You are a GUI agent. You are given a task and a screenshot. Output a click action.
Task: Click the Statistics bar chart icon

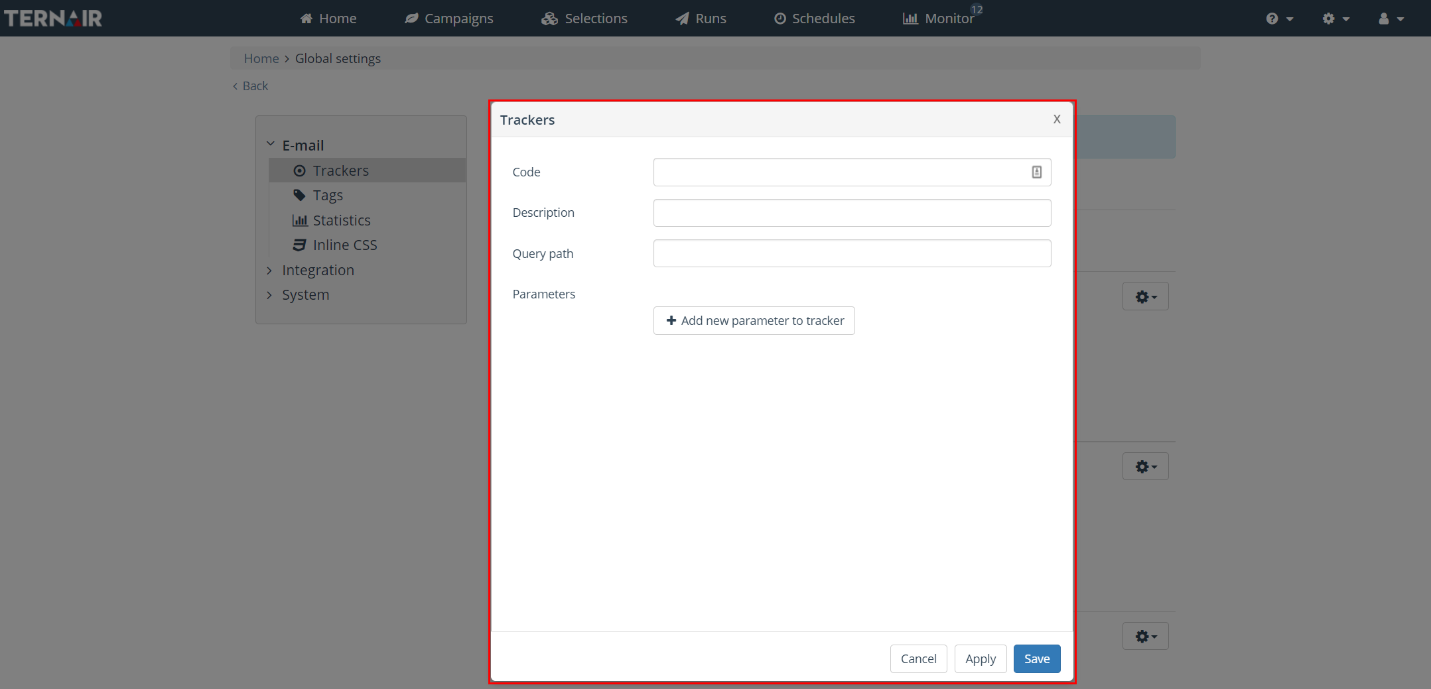[x=300, y=220]
